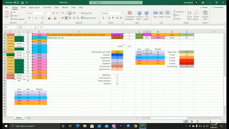Click the Share button
Viewport: 229px width, 129px height.
[x=204, y=7]
